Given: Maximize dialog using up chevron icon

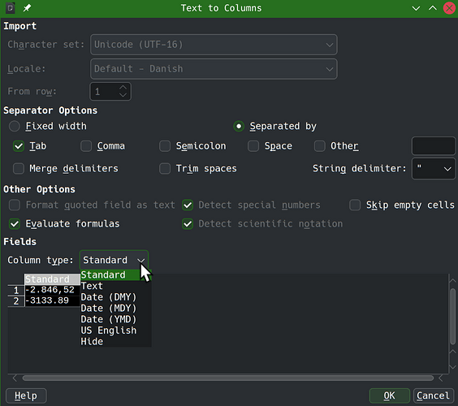Looking at the screenshot, I should 433,8.
